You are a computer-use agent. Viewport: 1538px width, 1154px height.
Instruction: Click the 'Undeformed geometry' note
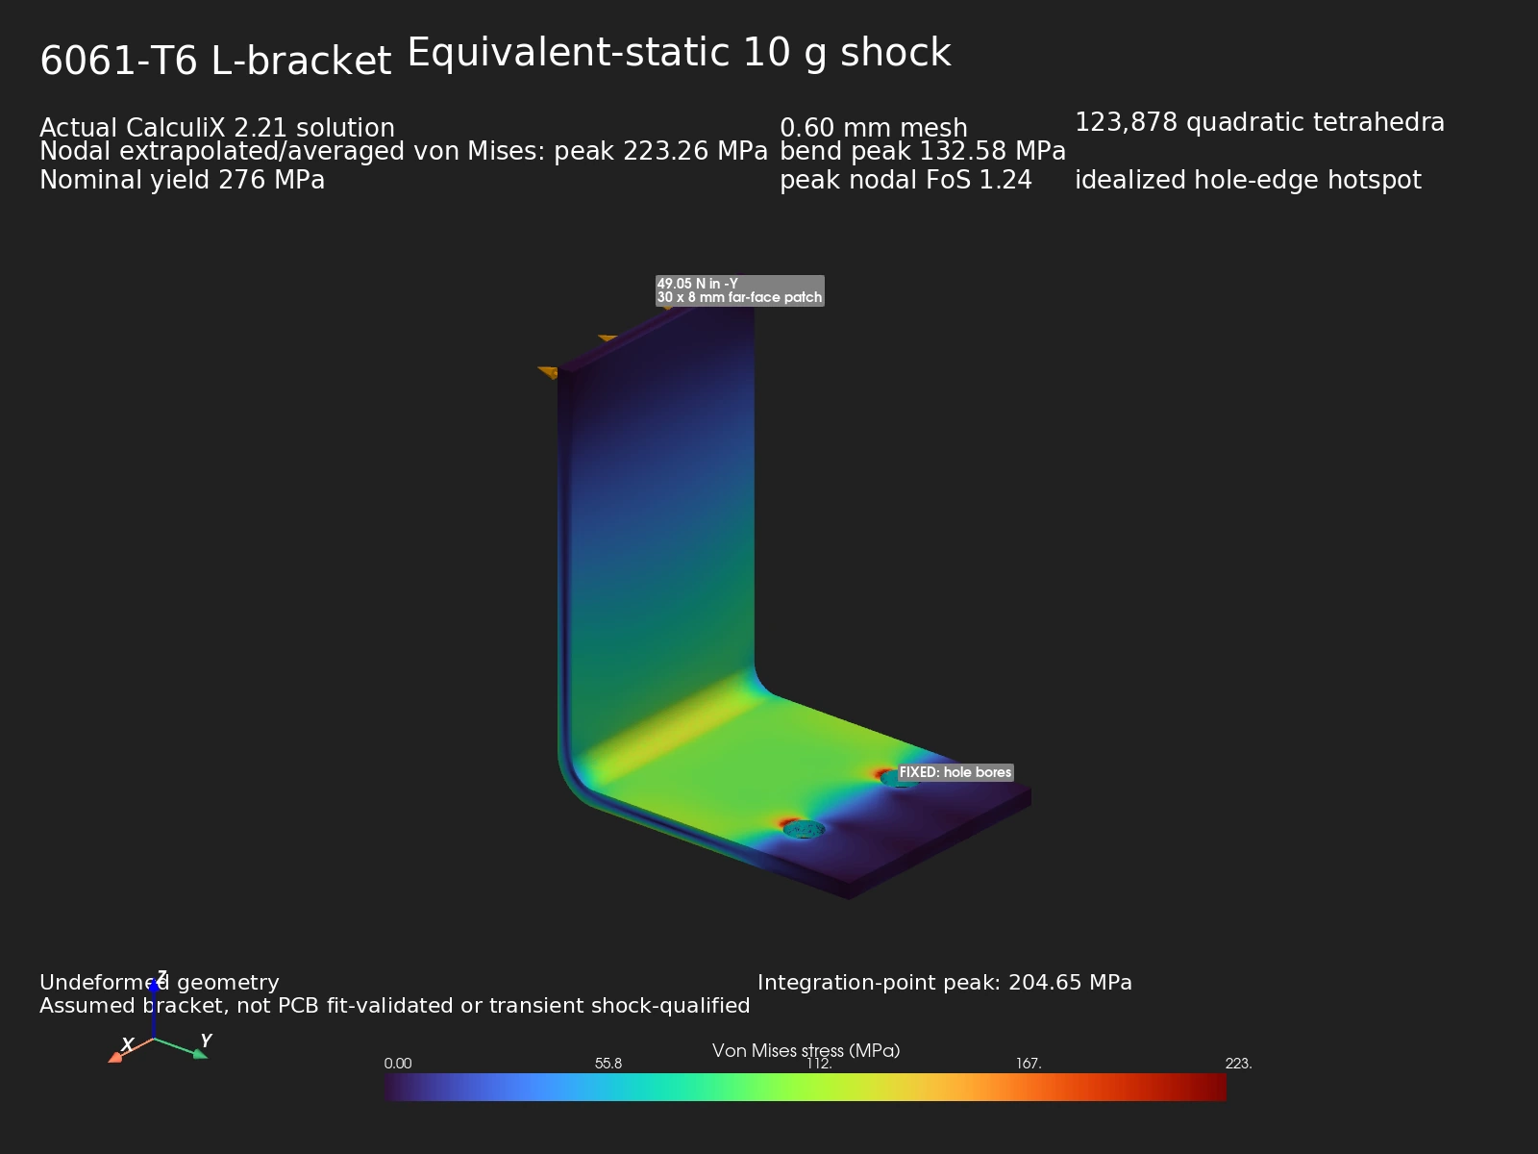[160, 983]
